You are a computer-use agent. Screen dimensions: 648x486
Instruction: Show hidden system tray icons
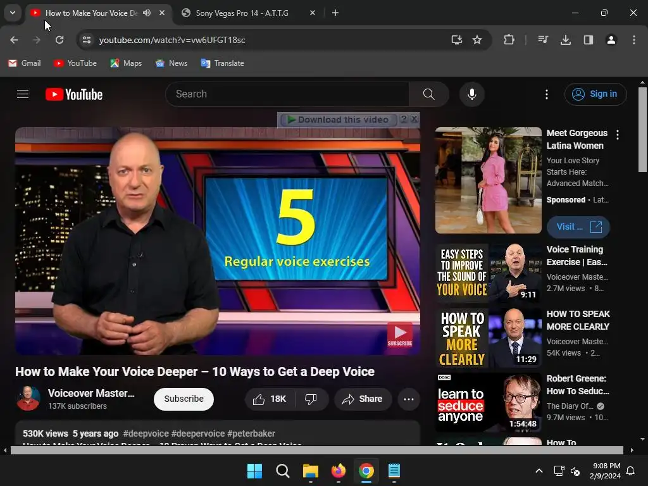click(539, 471)
